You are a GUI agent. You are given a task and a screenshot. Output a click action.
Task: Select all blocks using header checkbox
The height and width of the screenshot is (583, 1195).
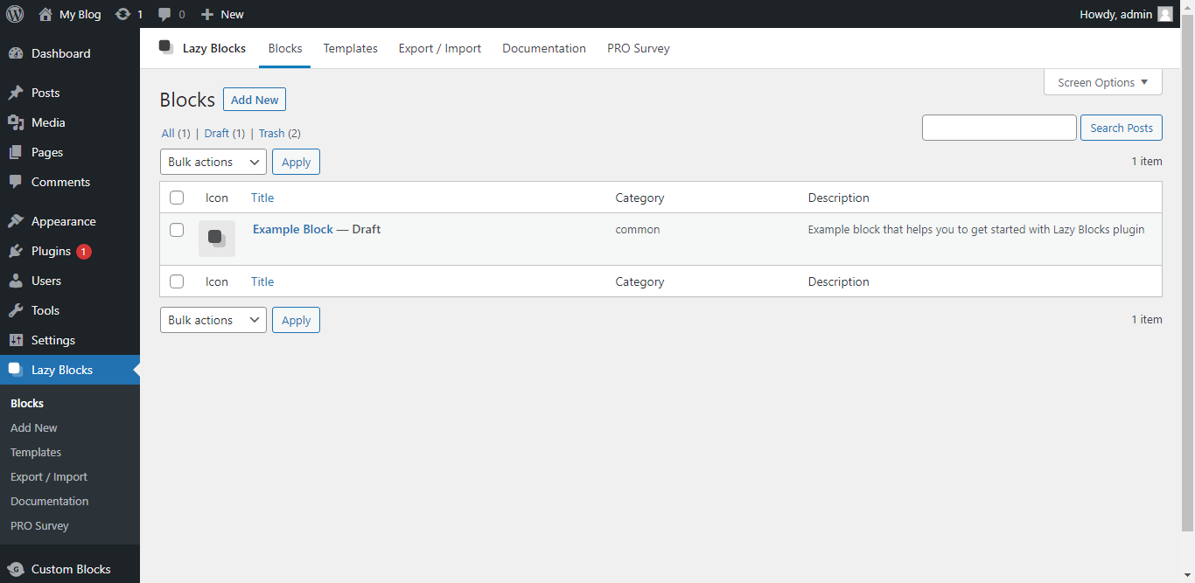point(177,197)
